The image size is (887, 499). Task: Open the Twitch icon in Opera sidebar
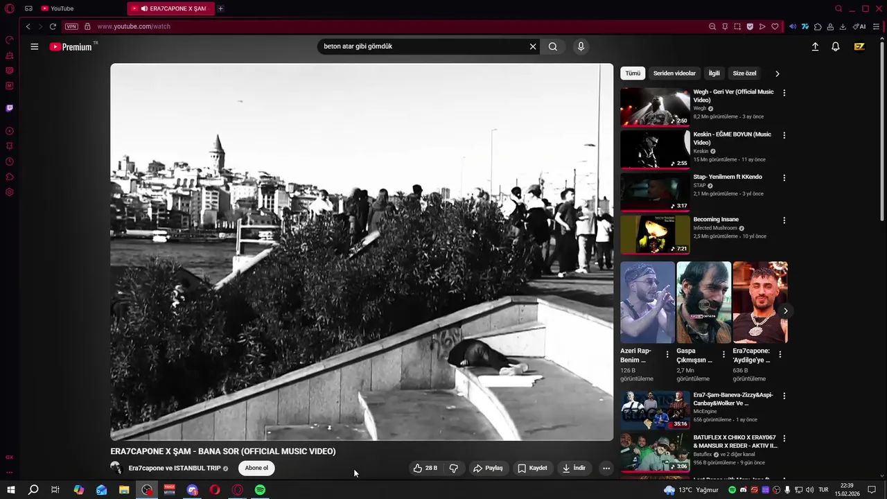click(x=10, y=108)
